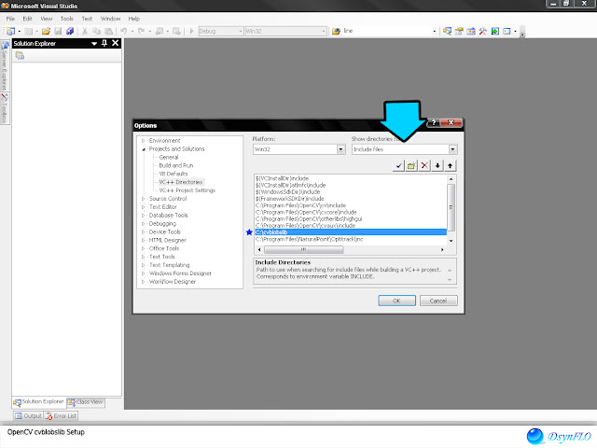Click the Start Debugging play icon

191,31
